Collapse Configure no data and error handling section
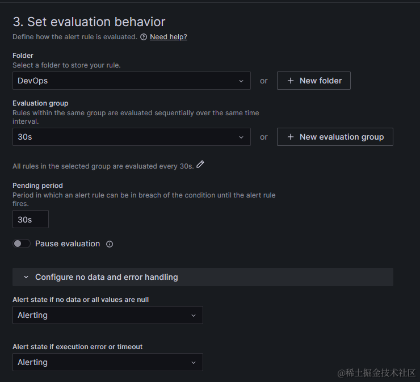 (203, 277)
